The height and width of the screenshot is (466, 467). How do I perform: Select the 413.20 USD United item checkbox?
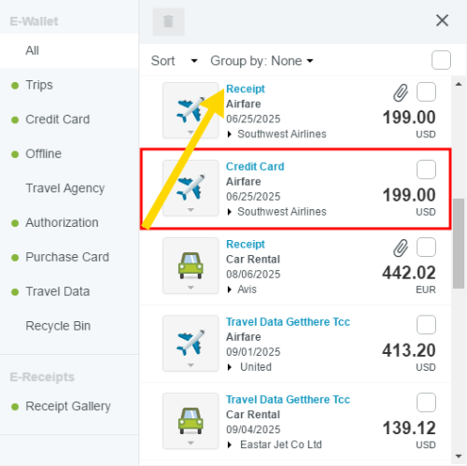pyautogui.click(x=426, y=325)
